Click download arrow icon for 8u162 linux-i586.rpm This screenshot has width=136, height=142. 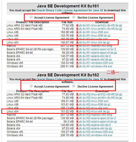77,101
